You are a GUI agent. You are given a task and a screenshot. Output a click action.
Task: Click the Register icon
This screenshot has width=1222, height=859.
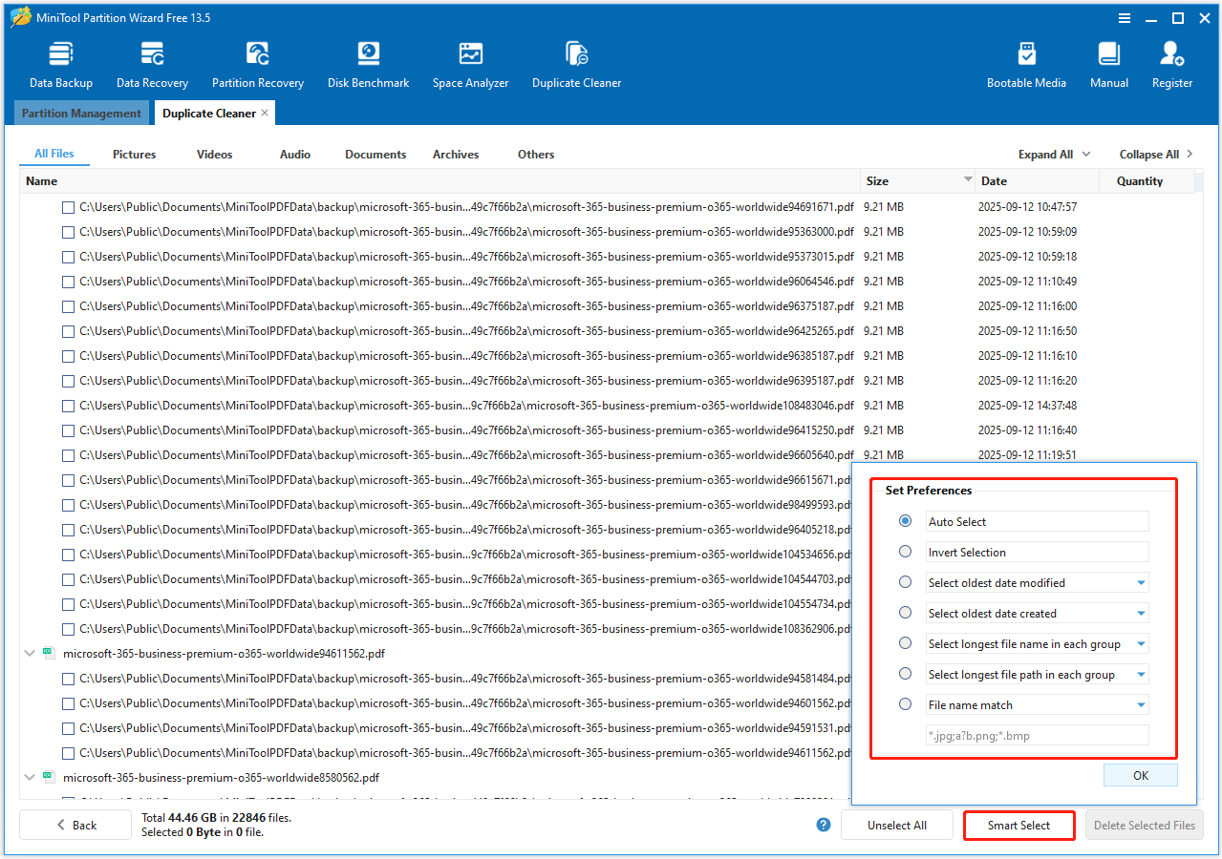1171,62
